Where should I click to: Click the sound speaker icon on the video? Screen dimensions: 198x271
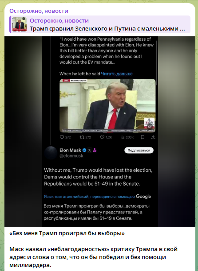click(x=149, y=127)
